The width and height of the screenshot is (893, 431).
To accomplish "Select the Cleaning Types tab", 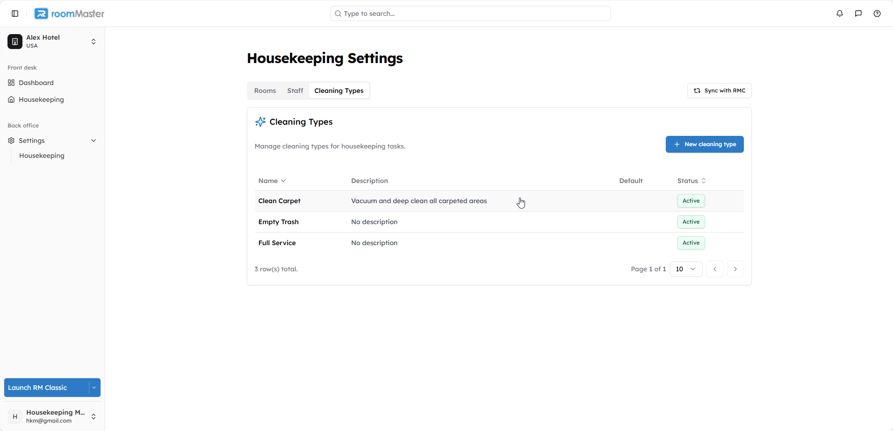I will click(339, 91).
